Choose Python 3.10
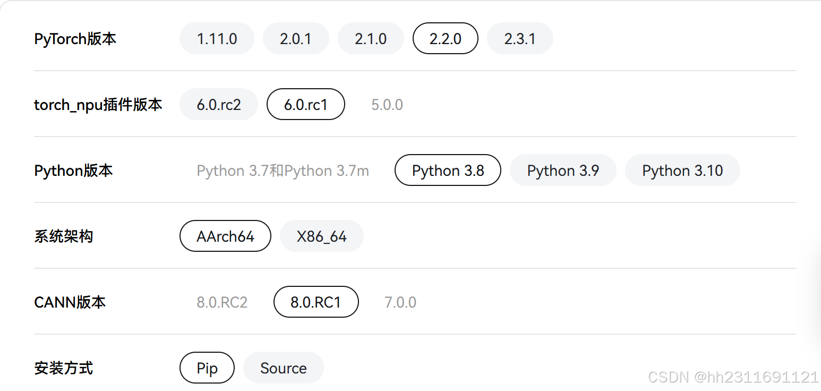Viewport: 821px width, 391px height. [682, 170]
